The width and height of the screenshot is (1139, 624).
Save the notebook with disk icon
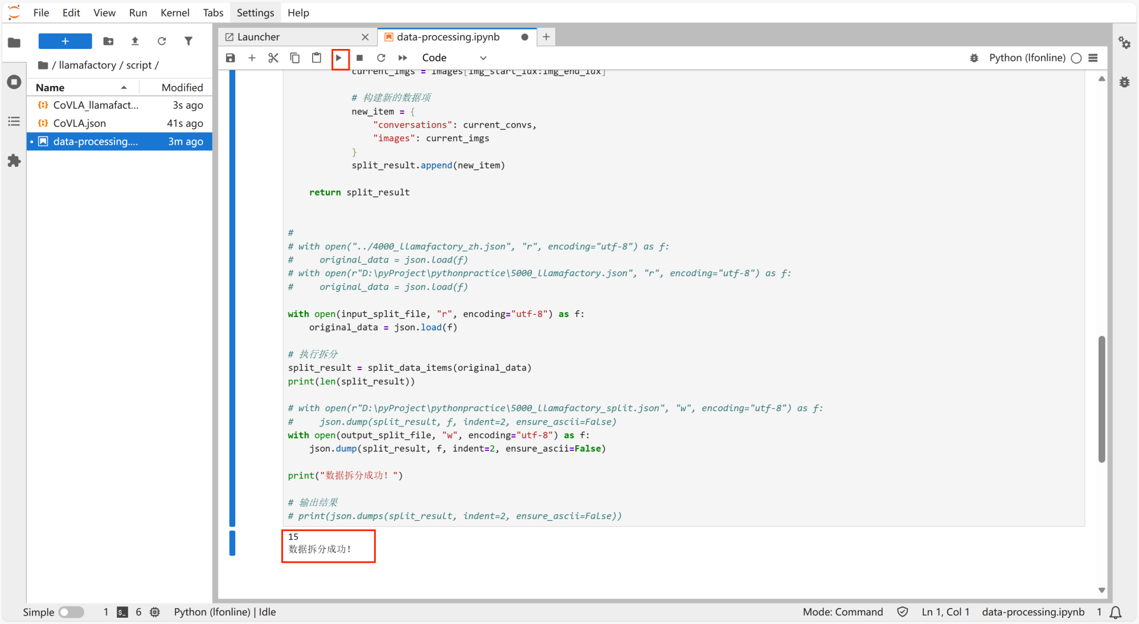pyautogui.click(x=230, y=58)
